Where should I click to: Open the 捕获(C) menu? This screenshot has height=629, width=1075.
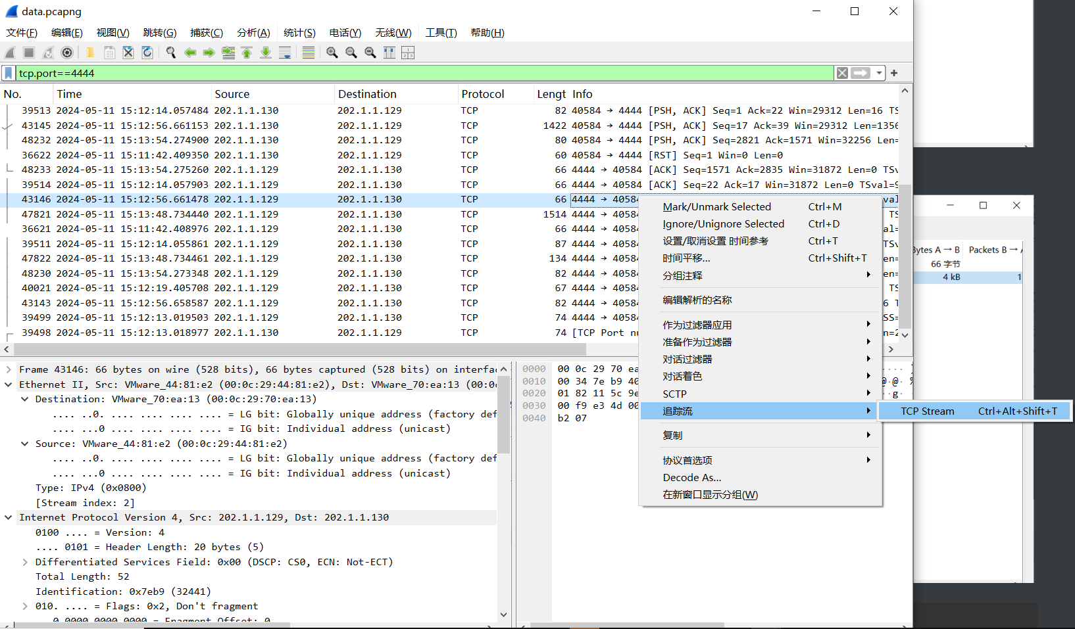point(207,33)
